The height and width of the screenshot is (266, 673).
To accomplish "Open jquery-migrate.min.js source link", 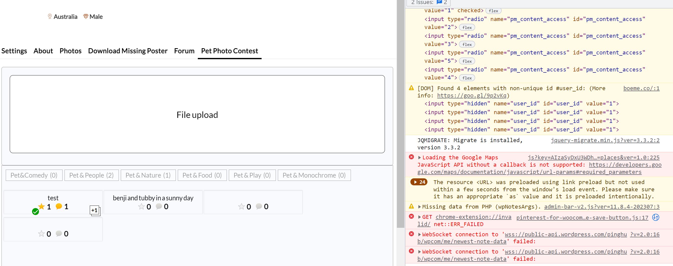I will pyautogui.click(x=605, y=140).
